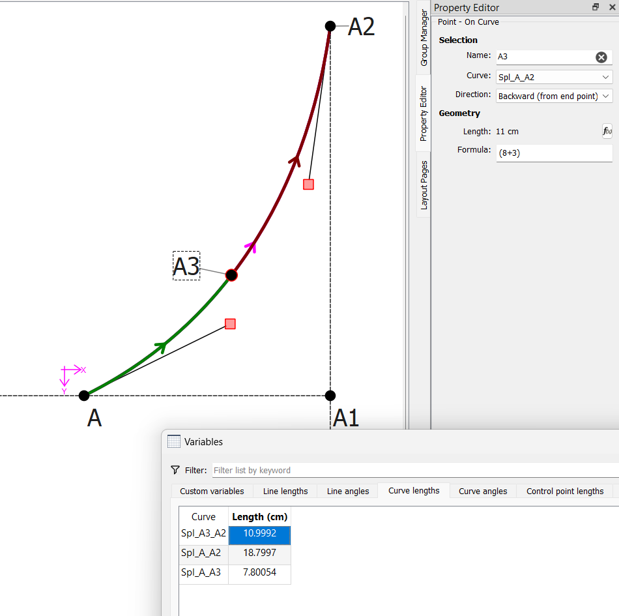Clear the Name field using the X icon
Viewport: 619px width, 616px height.
click(x=601, y=57)
